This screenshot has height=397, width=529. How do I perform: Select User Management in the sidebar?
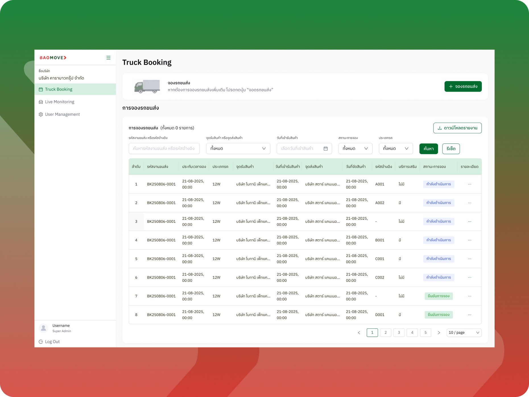click(62, 114)
